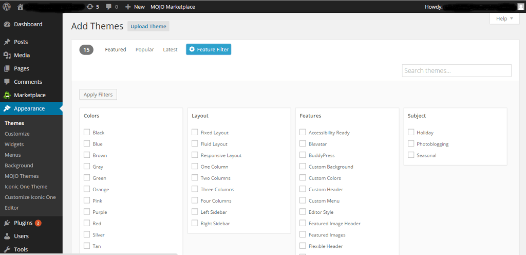Enable the Custom Header checkbox
526x255 pixels.
click(x=303, y=189)
